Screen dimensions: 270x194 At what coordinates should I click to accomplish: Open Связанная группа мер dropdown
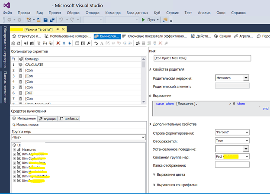(x=247, y=156)
